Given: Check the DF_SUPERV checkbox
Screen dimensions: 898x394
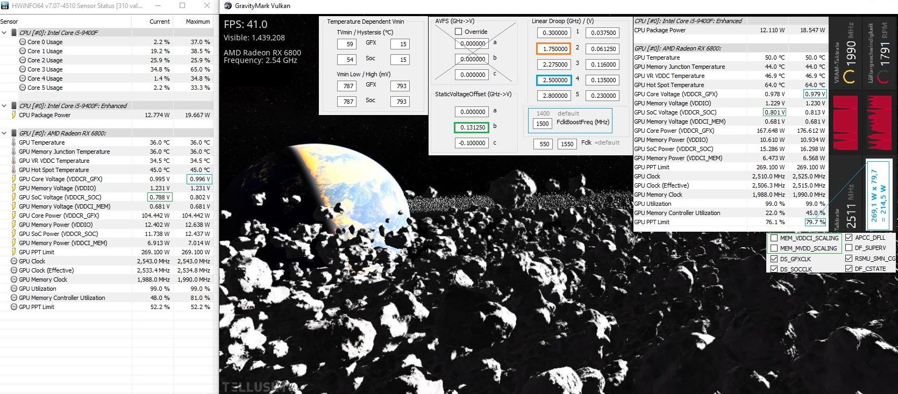Looking at the screenshot, I should [x=849, y=248].
